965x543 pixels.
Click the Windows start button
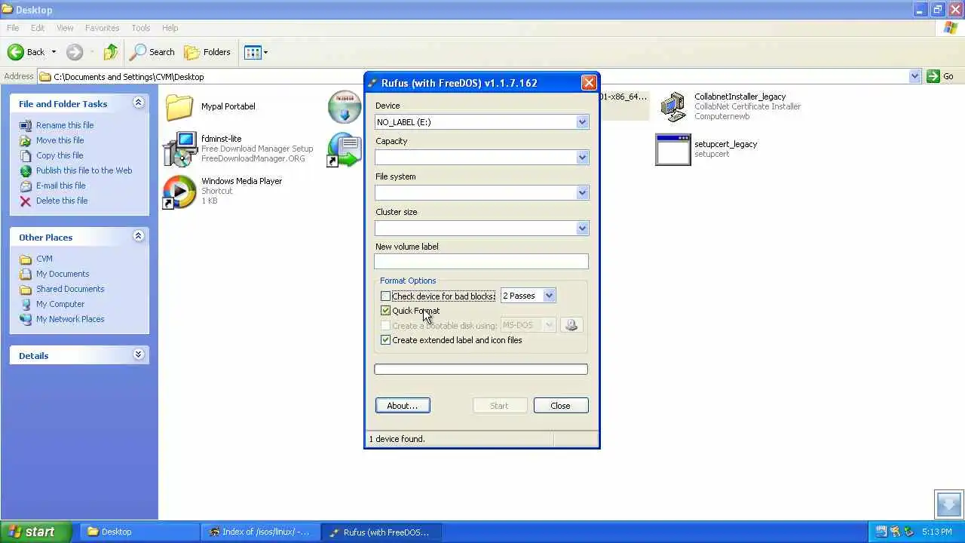pos(37,532)
